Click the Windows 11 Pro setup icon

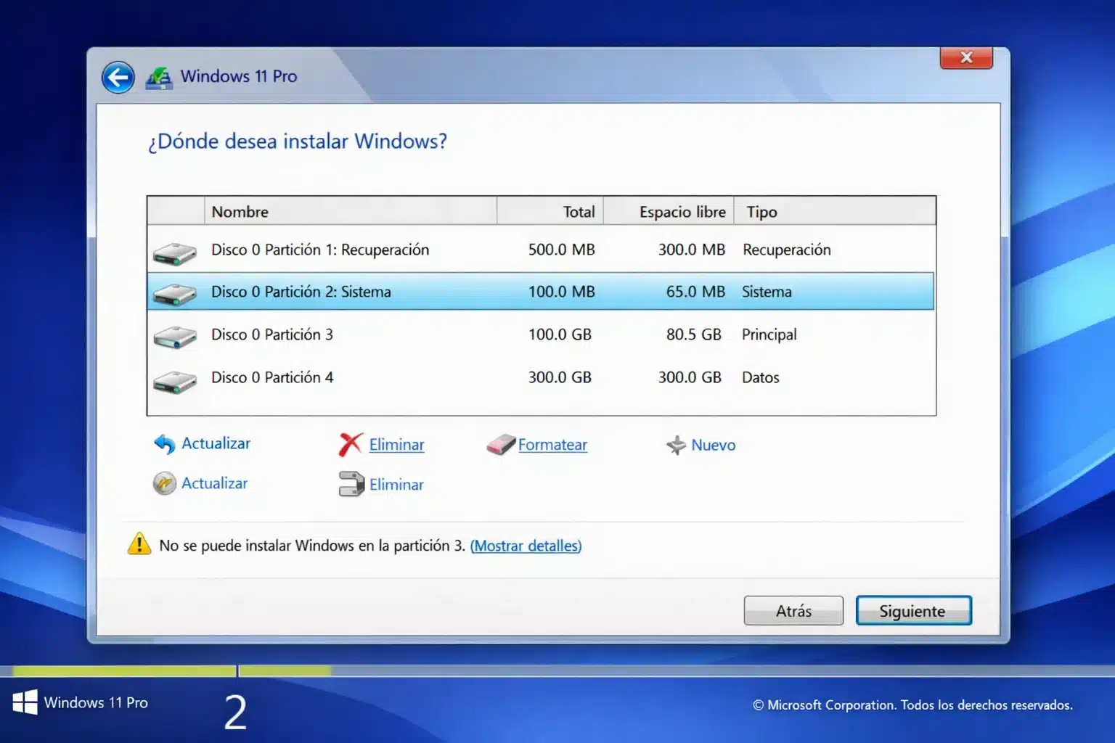tap(160, 76)
